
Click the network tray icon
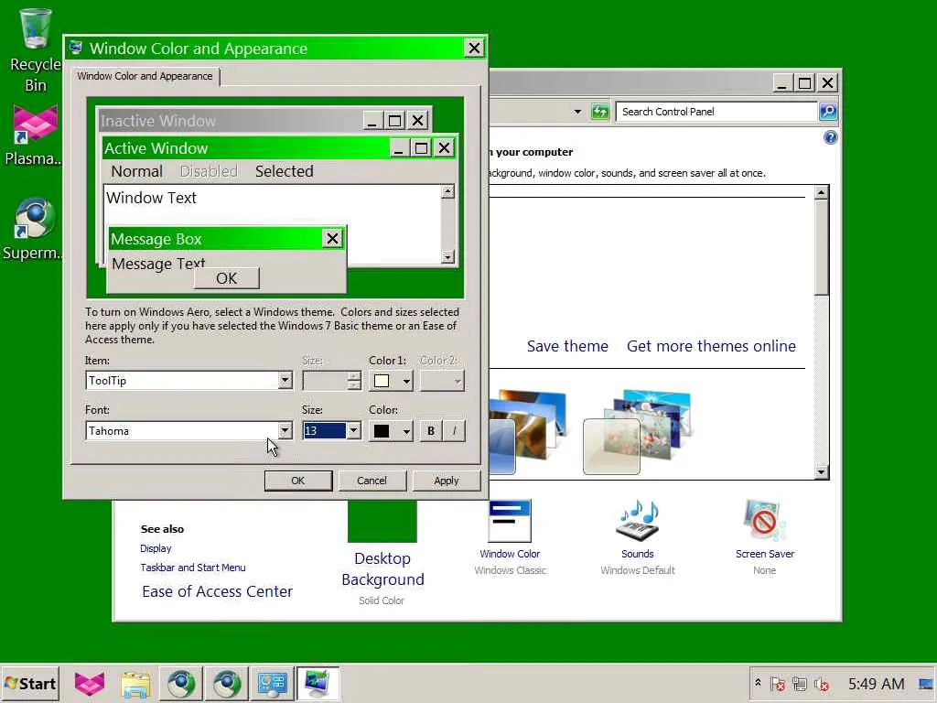tap(800, 683)
